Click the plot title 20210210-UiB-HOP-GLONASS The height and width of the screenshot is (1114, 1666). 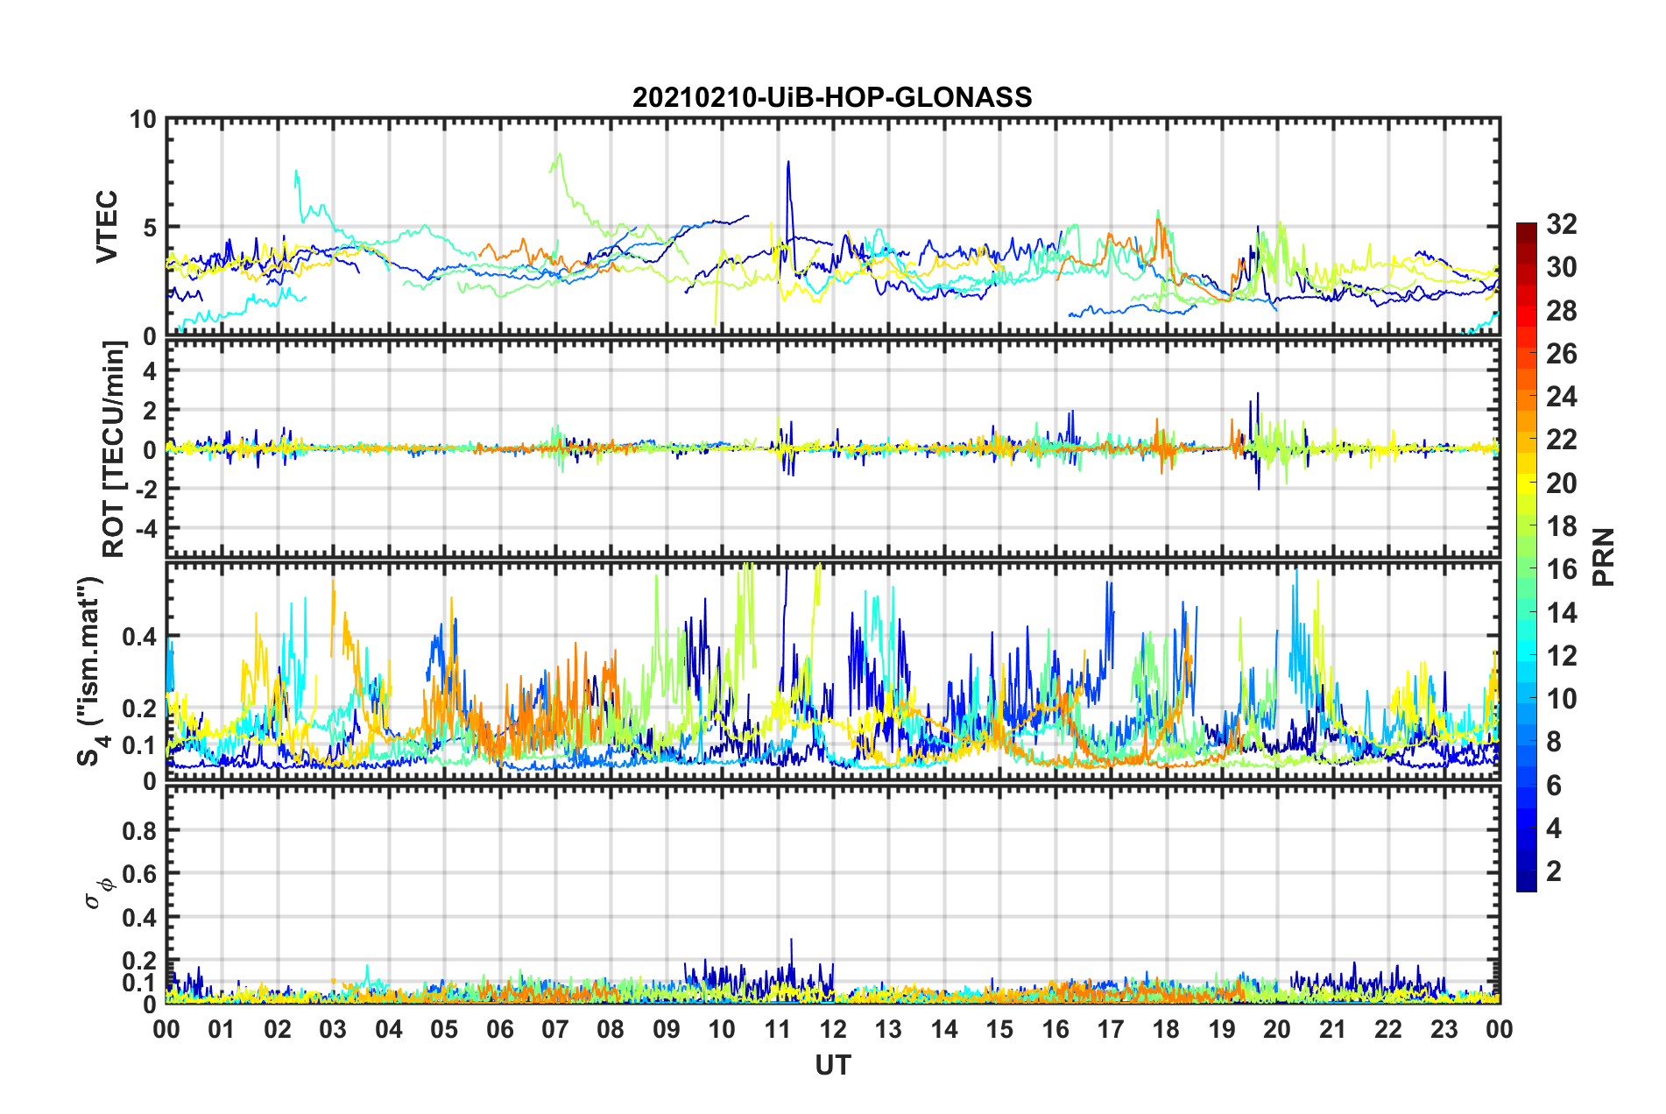(832, 97)
